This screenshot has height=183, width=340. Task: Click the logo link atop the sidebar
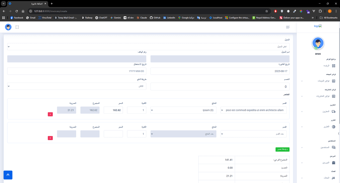coord(318,26)
